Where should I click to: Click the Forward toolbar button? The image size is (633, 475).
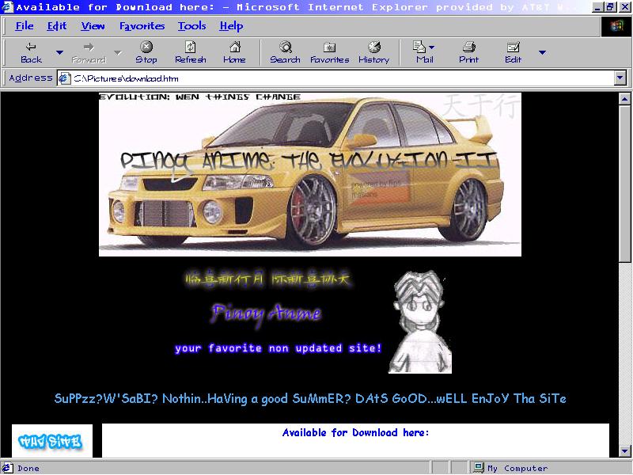coord(89,52)
